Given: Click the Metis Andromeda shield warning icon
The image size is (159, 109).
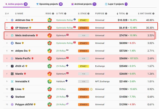Looking at the screenshot, I should [36, 35].
